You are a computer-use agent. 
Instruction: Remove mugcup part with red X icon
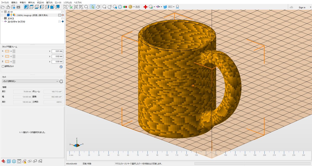point(63,15)
